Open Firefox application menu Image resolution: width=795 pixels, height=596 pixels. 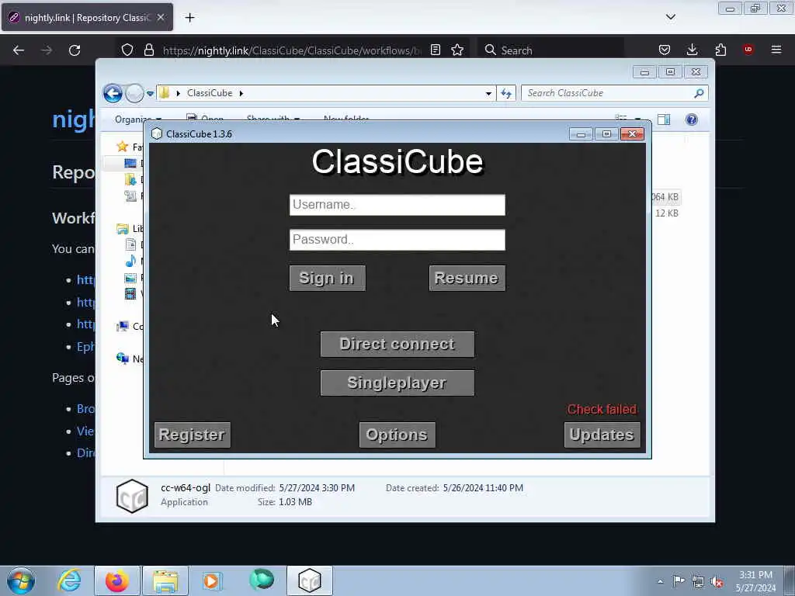coord(776,50)
